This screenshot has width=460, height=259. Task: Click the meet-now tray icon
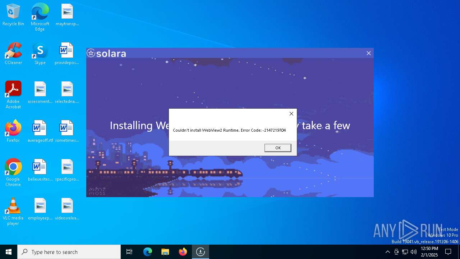pyautogui.click(x=396, y=252)
